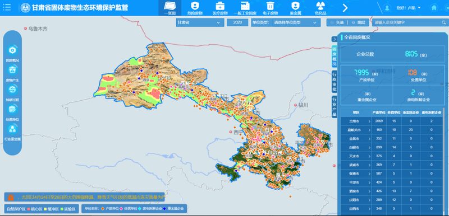Toggle the 图层 layers option

pyautogui.click(x=359, y=22)
